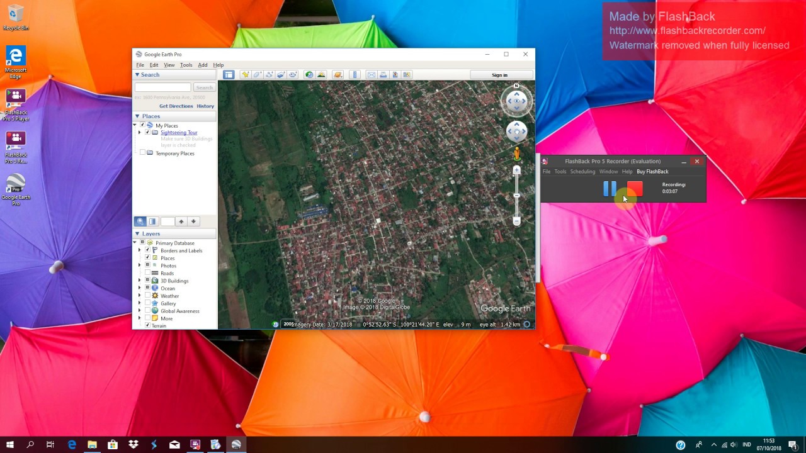Click the Places panel split-view button
806x453 pixels.
(152, 221)
